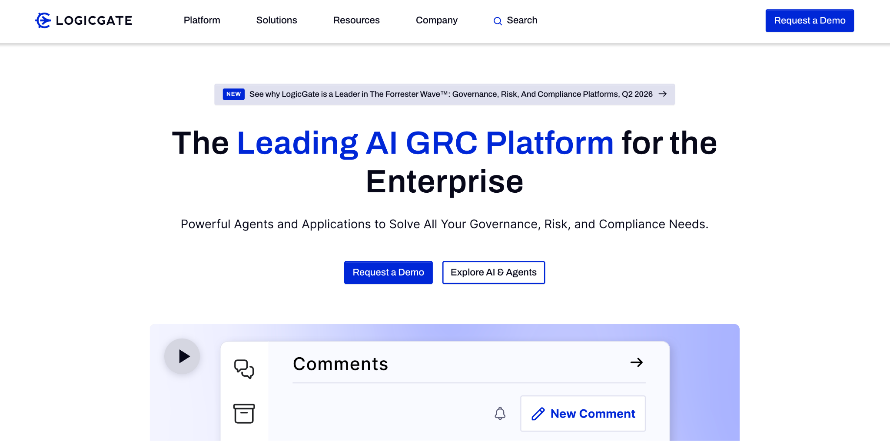Viewport: 890px width, 441px height.
Task: Click the Comments heading text
Action: click(x=340, y=364)
